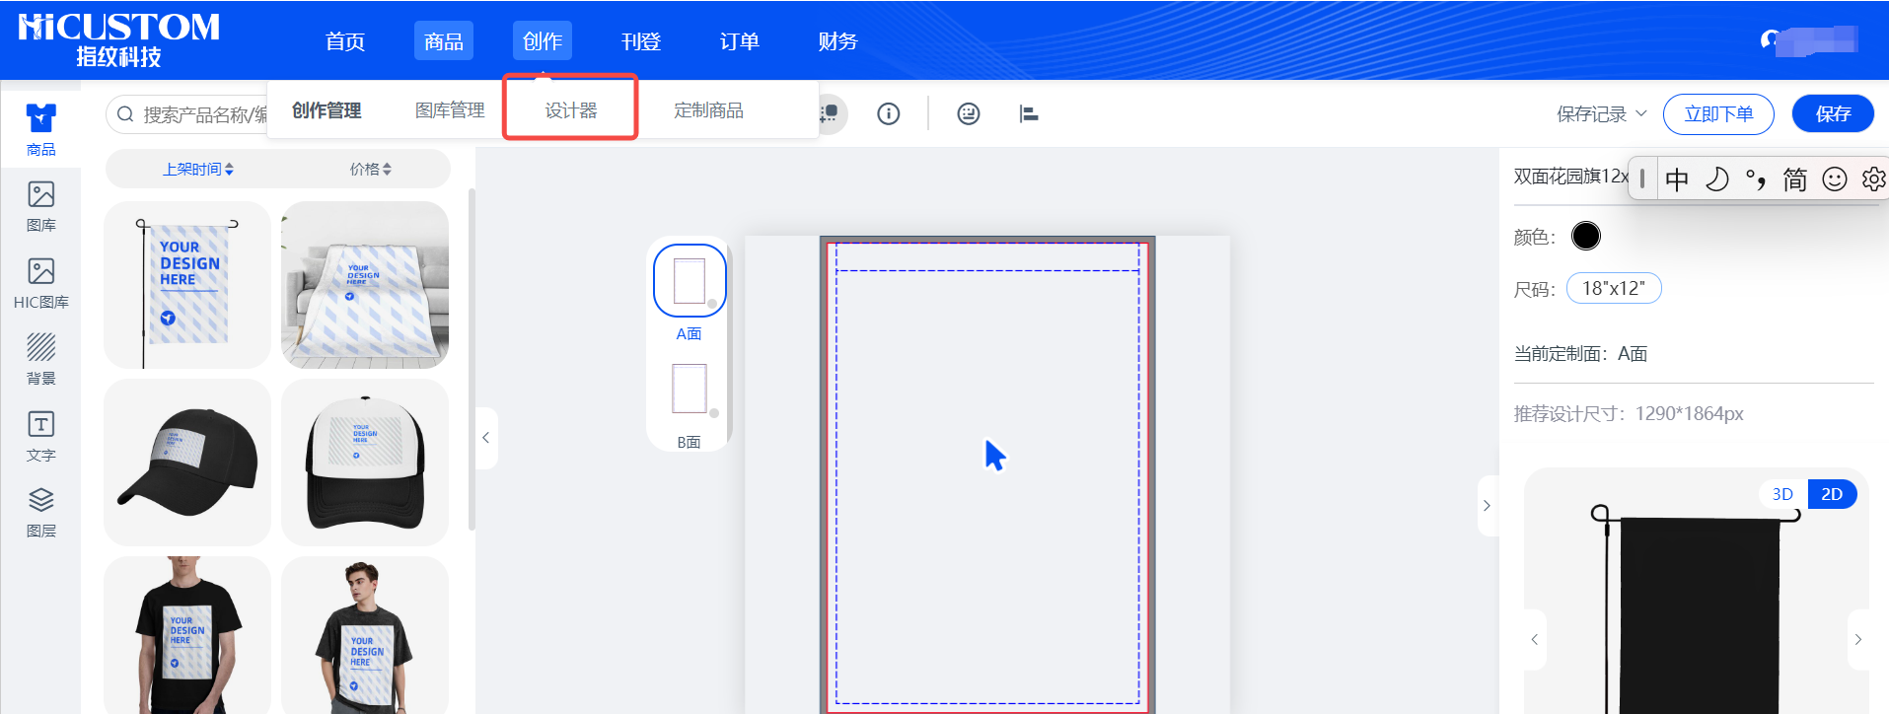
Task: Open the 背景 background panel
Action: 40,359
